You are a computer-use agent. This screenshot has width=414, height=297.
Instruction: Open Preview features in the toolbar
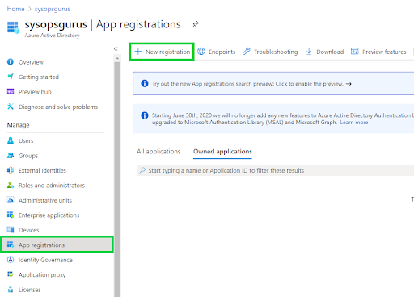click(x=384, y=52)
